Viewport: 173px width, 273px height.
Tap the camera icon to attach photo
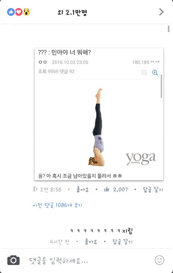click(x=13, y=260)
